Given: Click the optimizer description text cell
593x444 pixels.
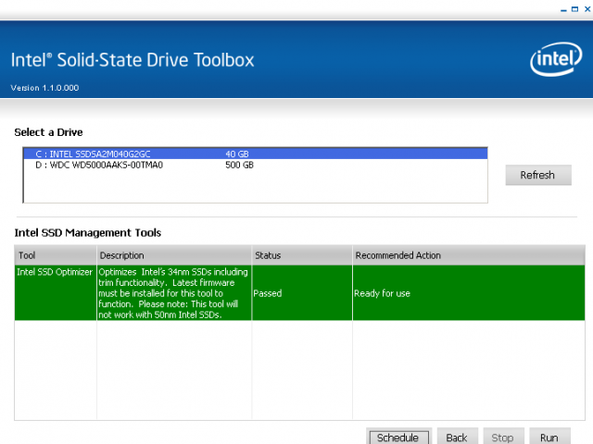Looking at the screenshot, I should pos(174,293).
